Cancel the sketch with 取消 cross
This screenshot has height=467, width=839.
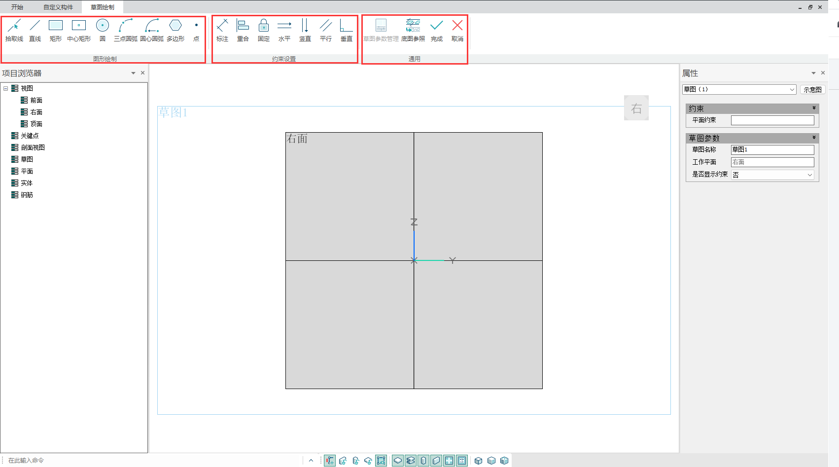pyautogui.click(x=457, y=30)
